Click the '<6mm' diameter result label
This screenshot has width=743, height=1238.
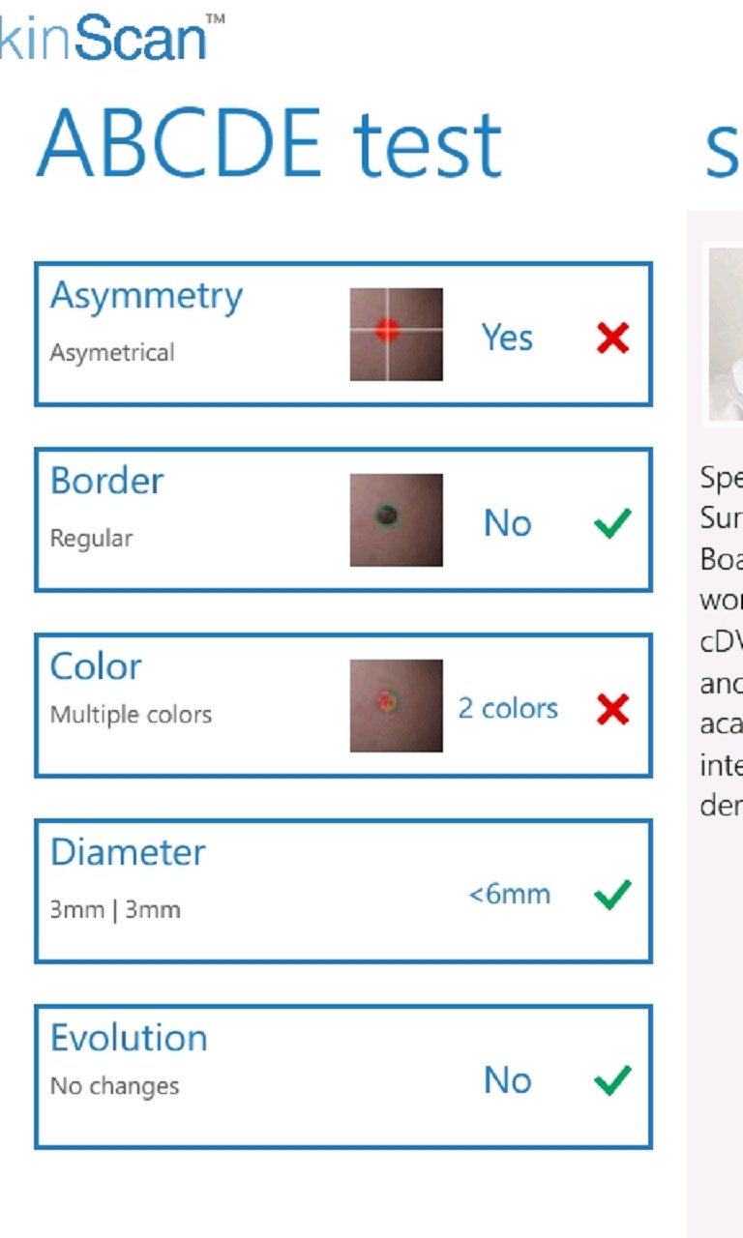click(510, 895)
